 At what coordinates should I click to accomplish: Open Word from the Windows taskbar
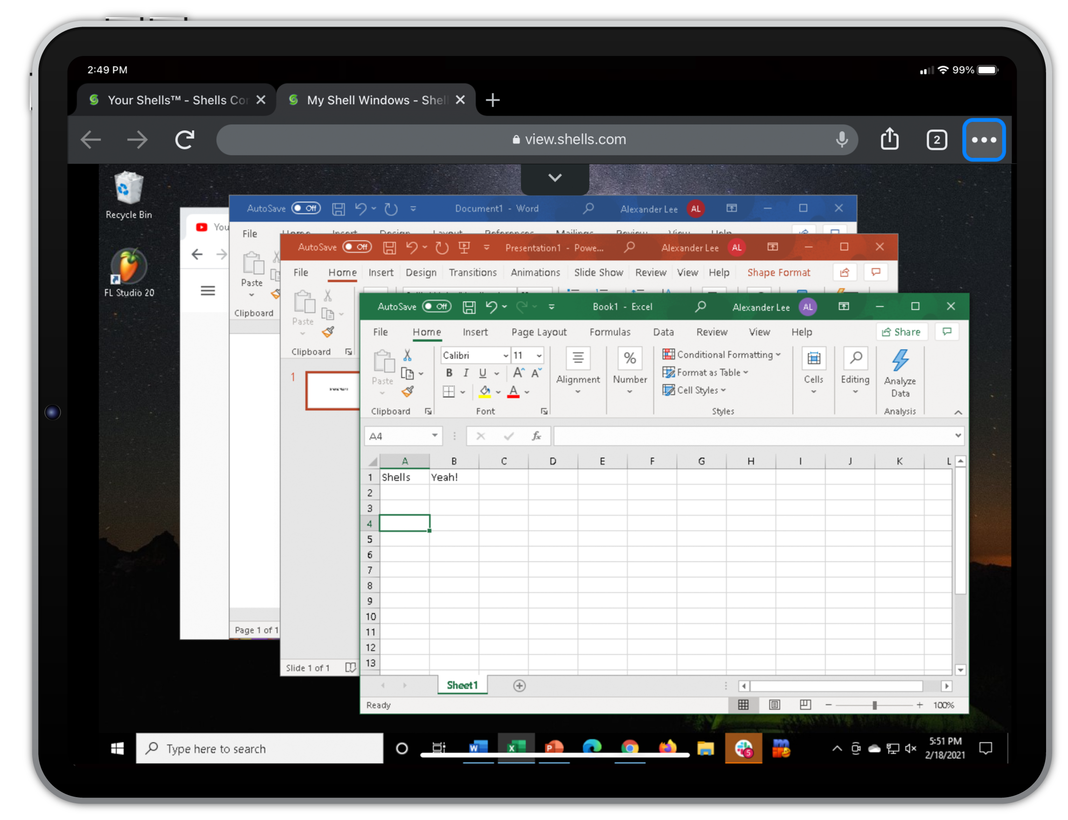tap(478, 748)
